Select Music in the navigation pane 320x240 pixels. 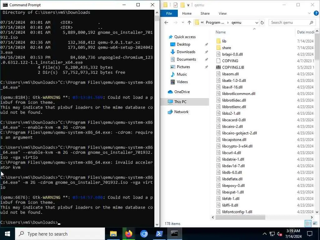coord(182,74)
